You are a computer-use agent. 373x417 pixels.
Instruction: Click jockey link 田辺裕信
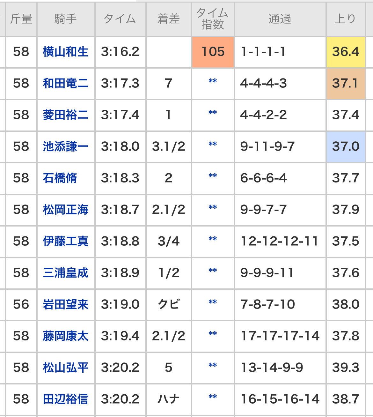tap(65, 399)
